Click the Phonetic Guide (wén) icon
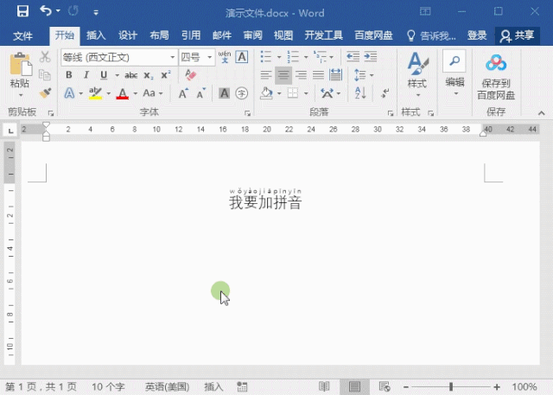 click(x=225, y=57)
